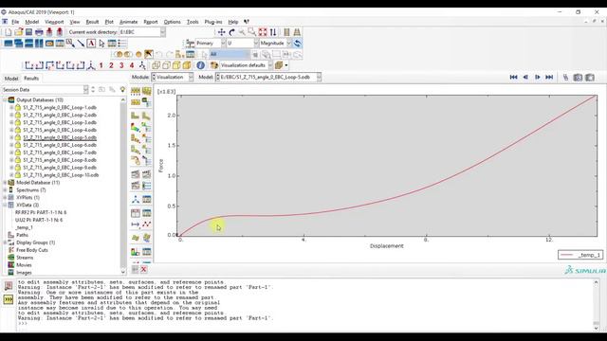607x341 pixels.
Task: Turn perspective off icon
Action: pos(286,32)
